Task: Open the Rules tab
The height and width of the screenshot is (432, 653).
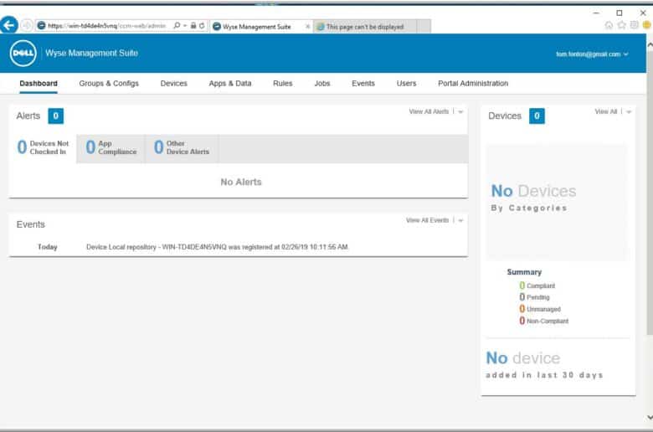Action: click(283, 84)
